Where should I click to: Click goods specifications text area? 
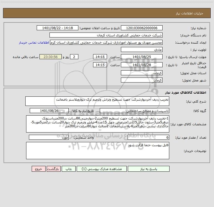click(98, 124)
